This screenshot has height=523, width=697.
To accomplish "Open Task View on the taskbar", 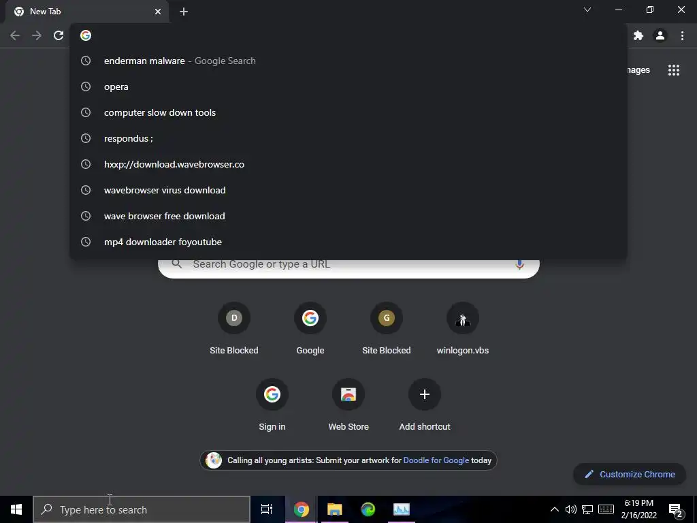I will (267, 509).
